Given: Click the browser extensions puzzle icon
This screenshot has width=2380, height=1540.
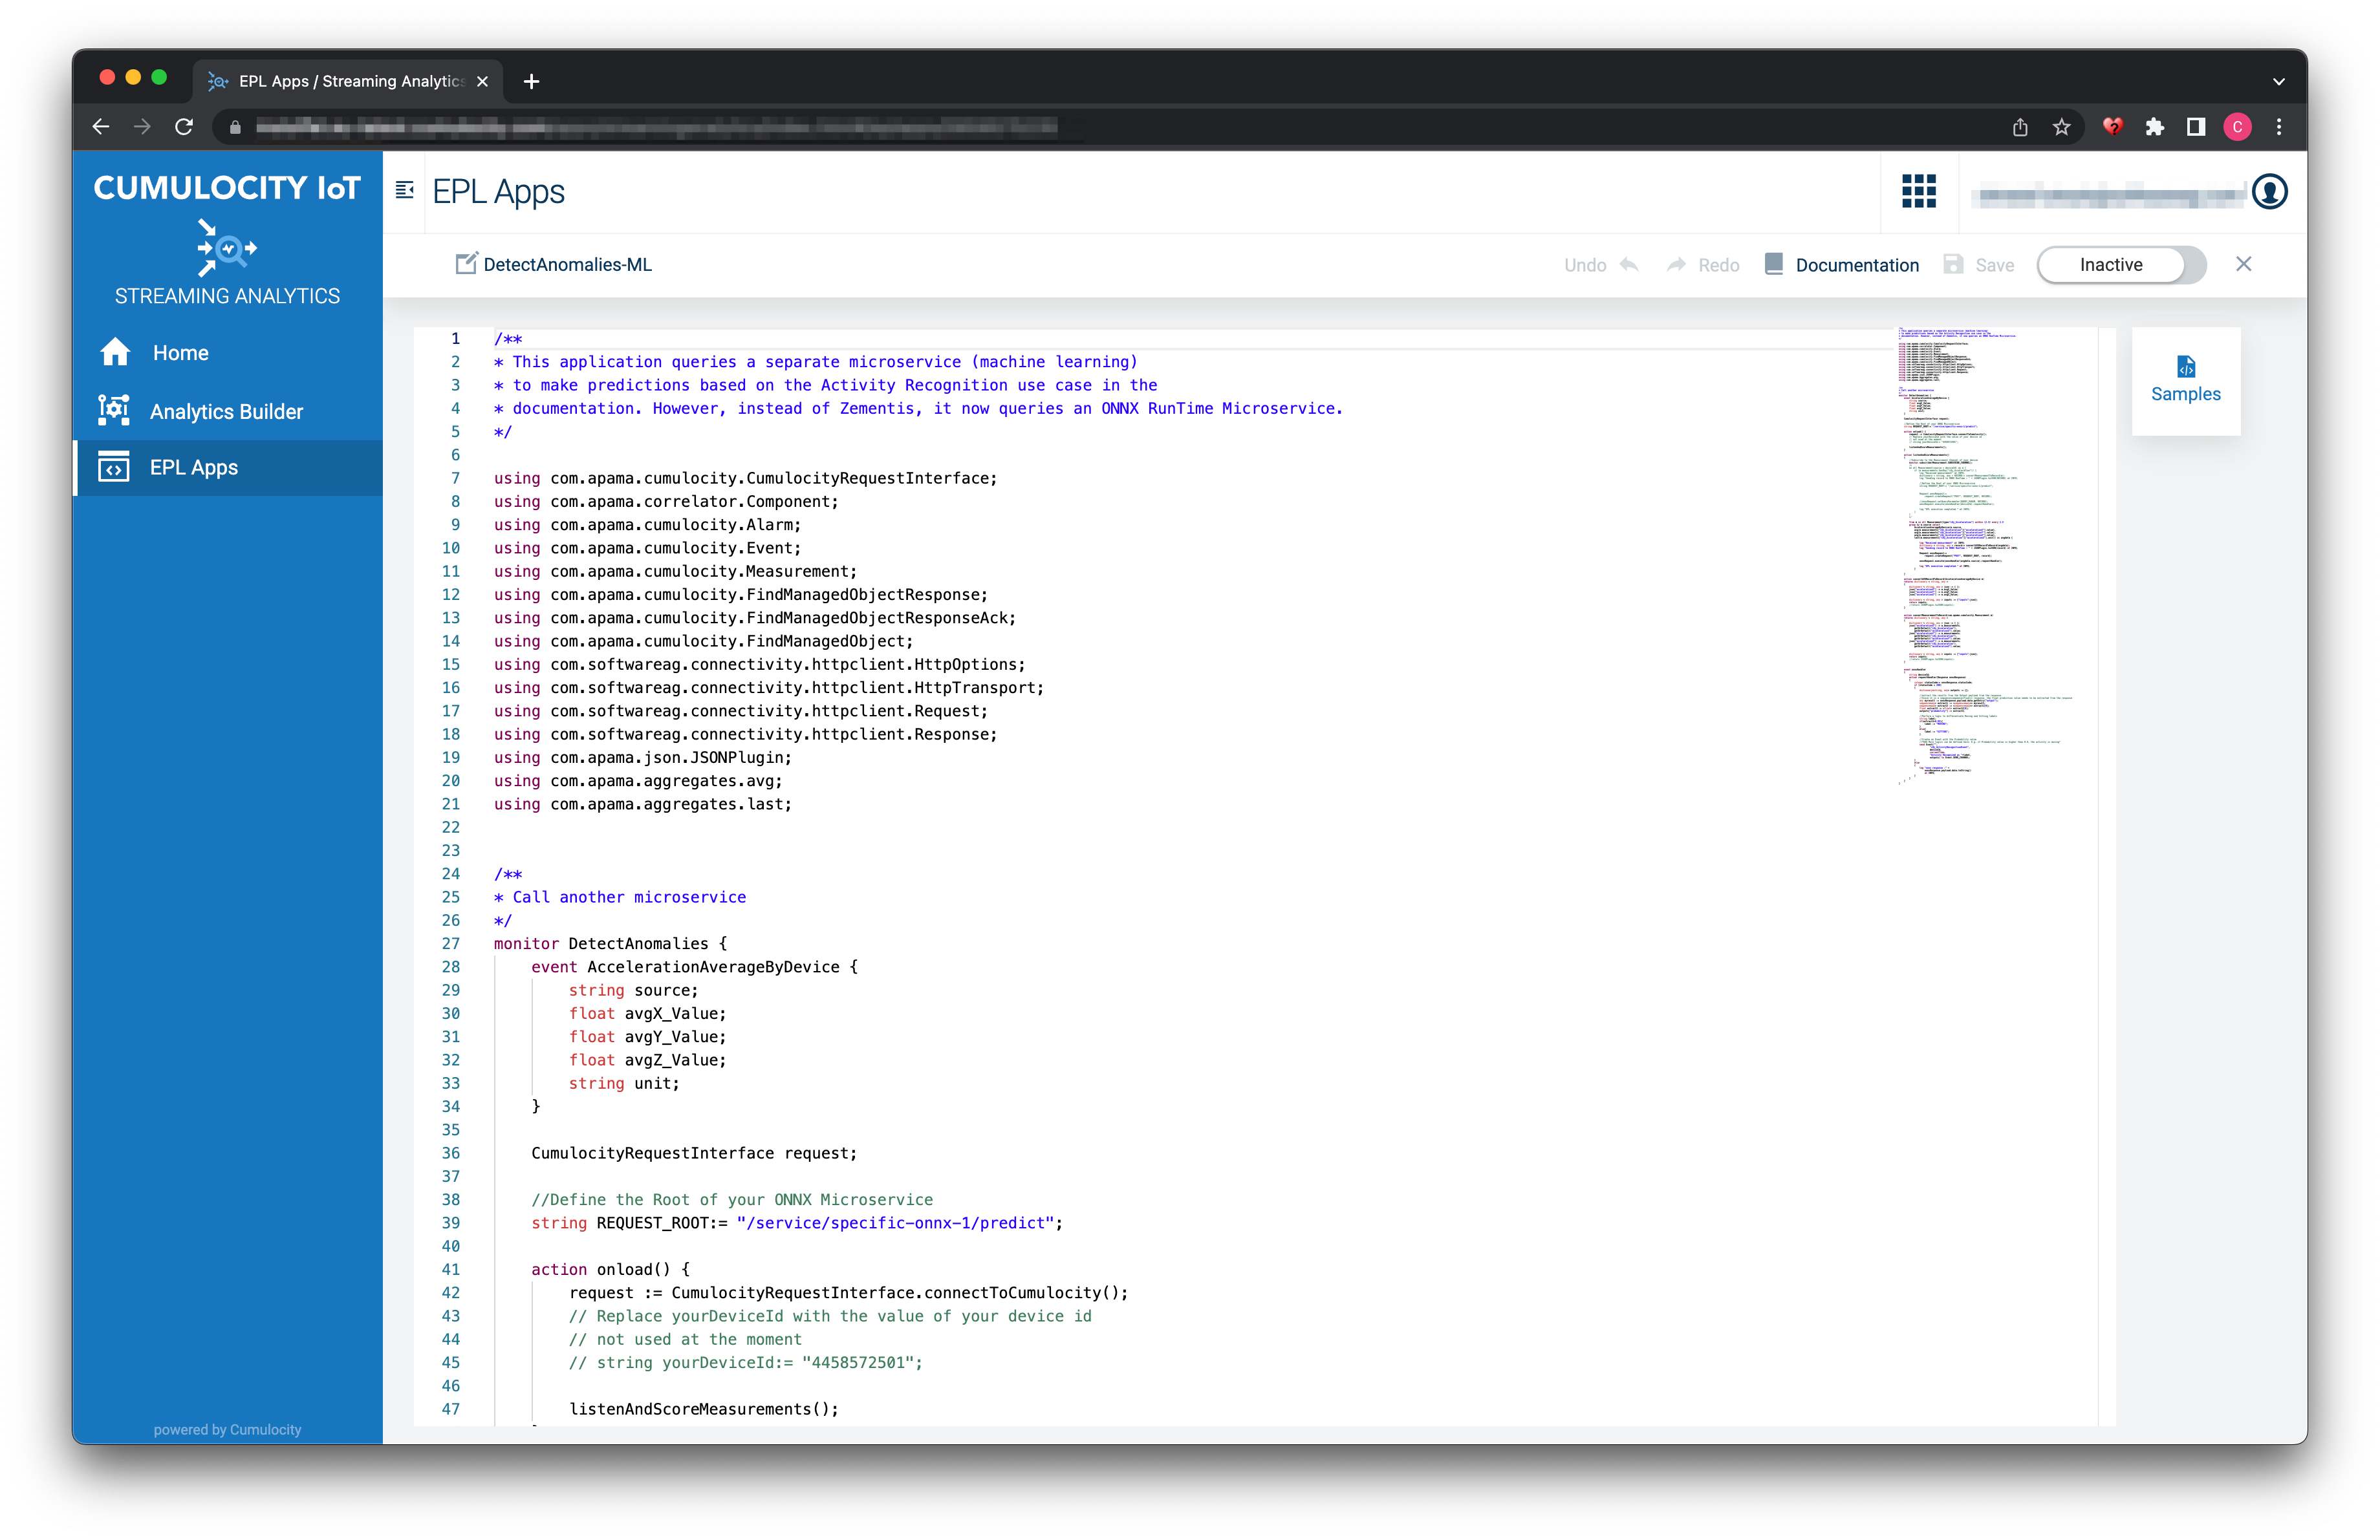Looking at the screenshot, I should coord(2154,127).
